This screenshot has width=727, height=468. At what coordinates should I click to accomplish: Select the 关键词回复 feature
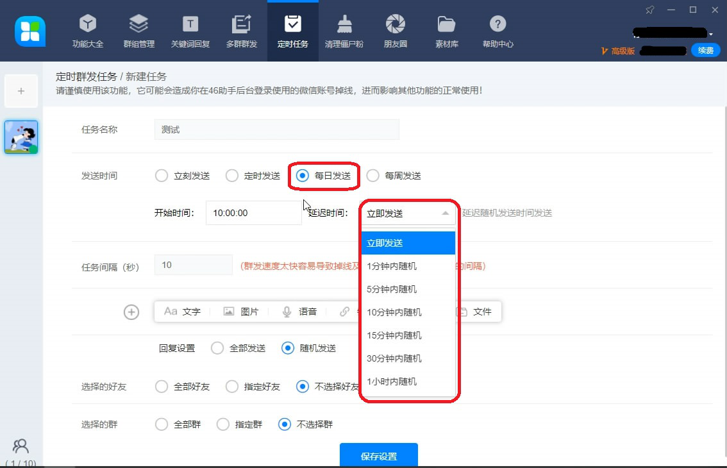click(190, 30)
